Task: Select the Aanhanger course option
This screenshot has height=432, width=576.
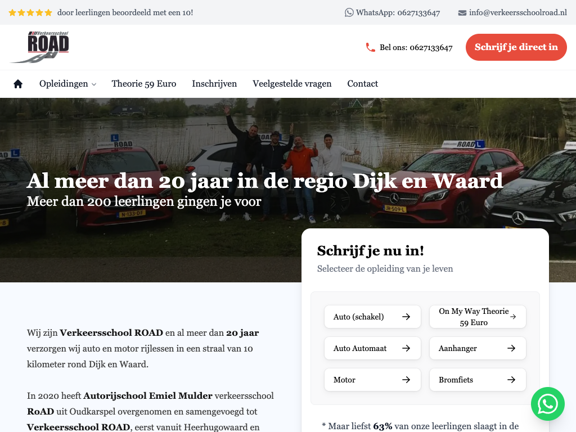Action: (478, 348)
